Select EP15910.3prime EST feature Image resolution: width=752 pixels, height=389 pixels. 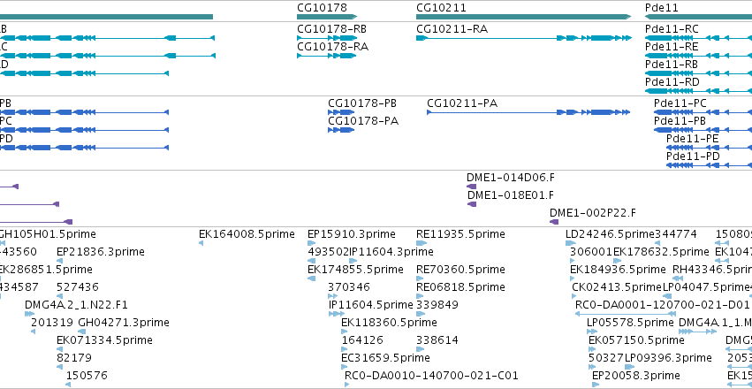(311, 243)
